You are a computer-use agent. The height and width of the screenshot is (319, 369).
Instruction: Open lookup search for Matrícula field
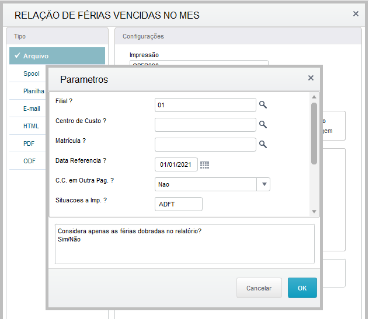click(263, 145)
